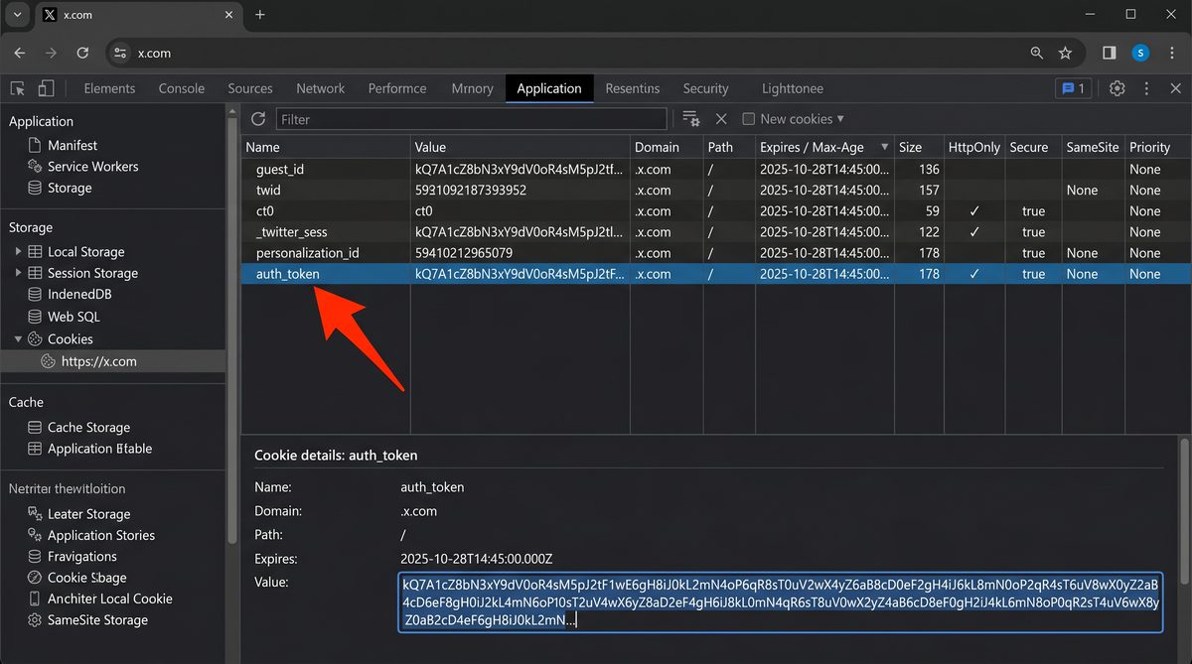1192x664 pixels.
Task: Sort cookies by HttpOnly column header
Action: [973, 147]
